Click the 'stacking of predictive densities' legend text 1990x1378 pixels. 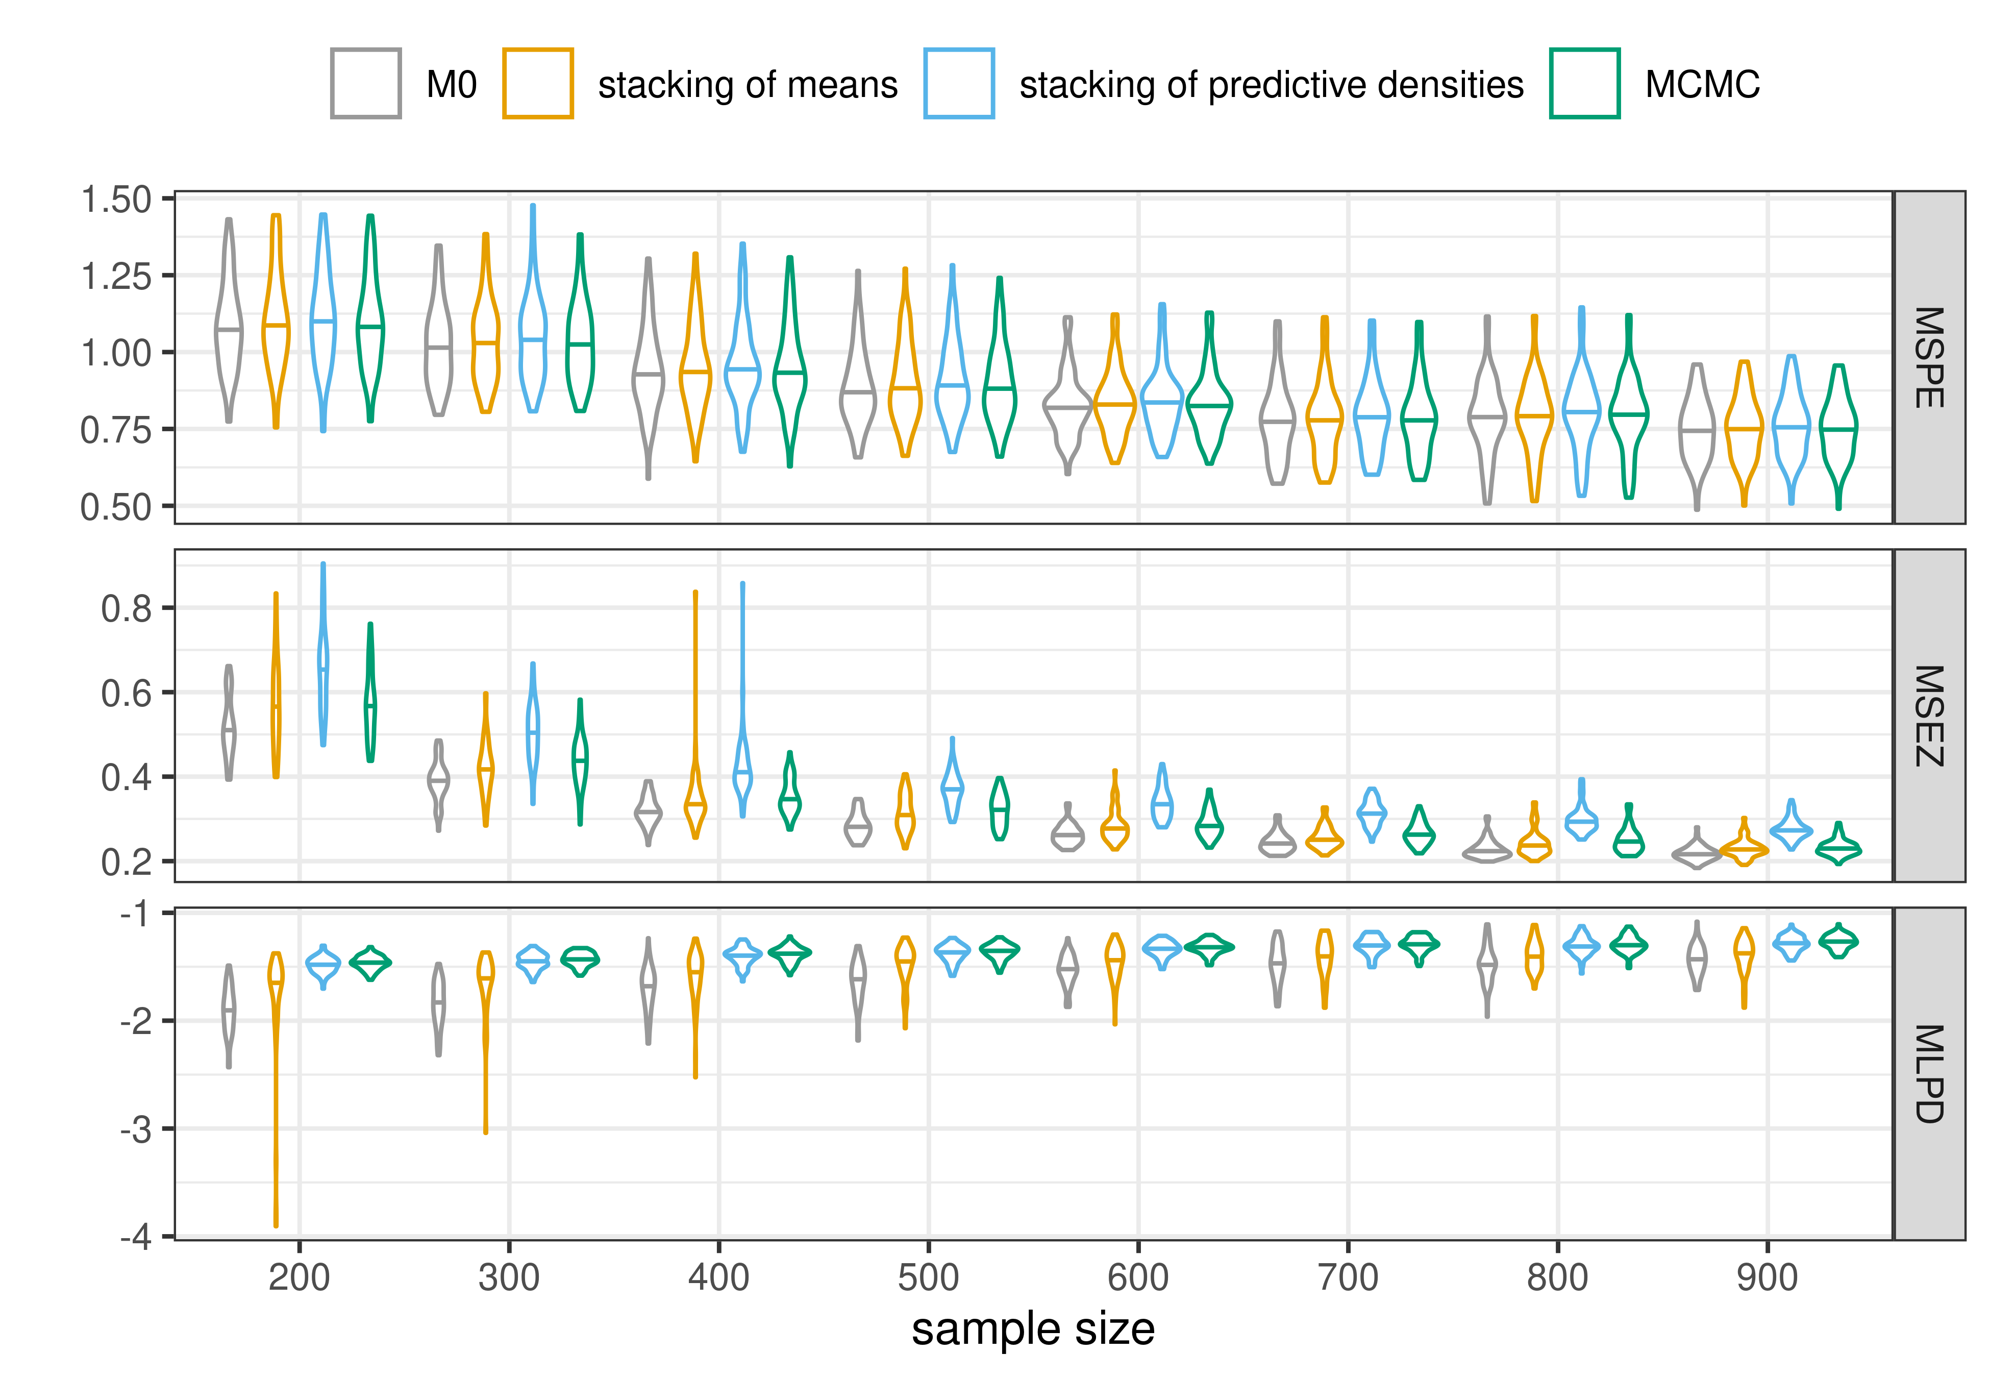(1271, 85)
